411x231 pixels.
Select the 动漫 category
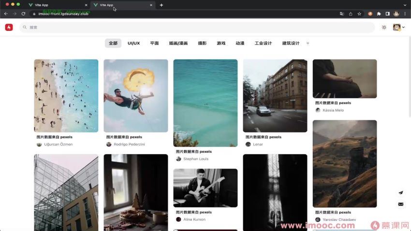[x=240, y=43]
